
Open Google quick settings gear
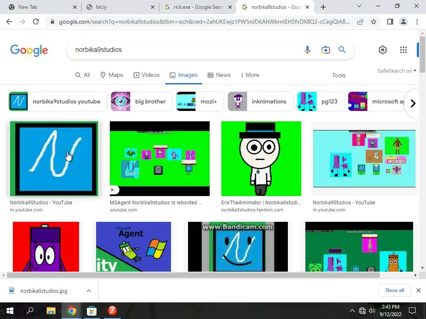[383, 50]
